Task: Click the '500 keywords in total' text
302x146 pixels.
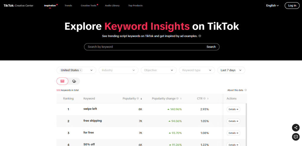Action: tap(68, 90)
